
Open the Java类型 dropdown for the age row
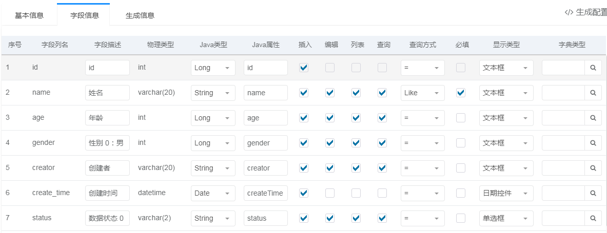tap(213, 118)
